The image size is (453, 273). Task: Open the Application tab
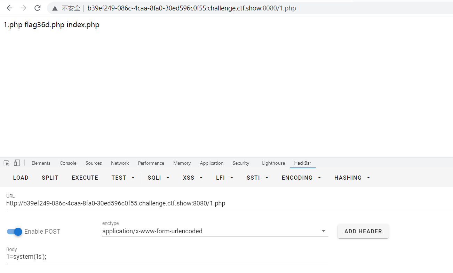tap(212, 163)
